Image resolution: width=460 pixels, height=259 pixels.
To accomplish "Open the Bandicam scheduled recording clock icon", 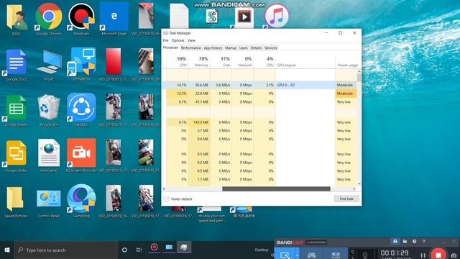I will pos(414,242).
